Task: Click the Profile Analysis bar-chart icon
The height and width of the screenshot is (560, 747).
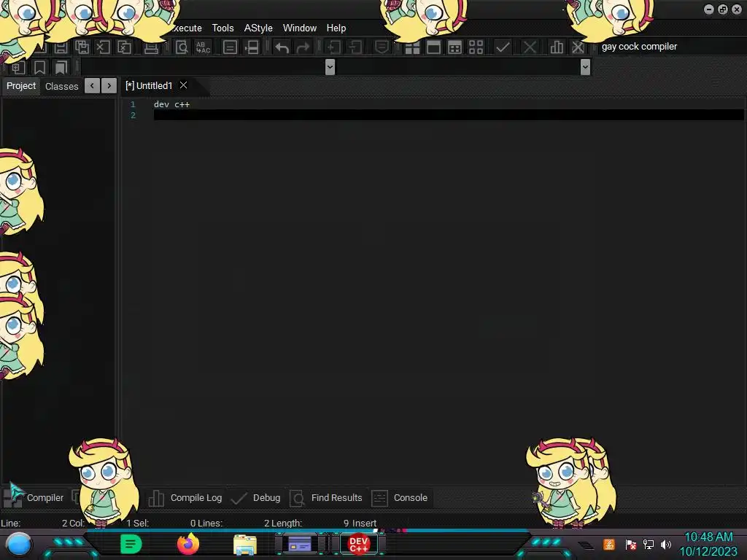Action: click(557, 47)
